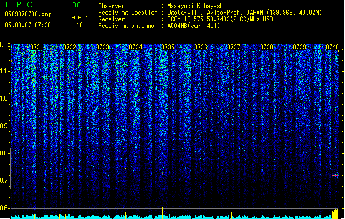Click the timestamp 05.09.07 07:30
The width and height of the screenshot is (345, 219).
pyautogui.click(x=28, y=25)
